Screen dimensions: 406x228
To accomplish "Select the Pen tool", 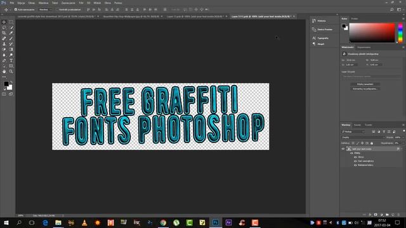I will (x=4, y=61).
